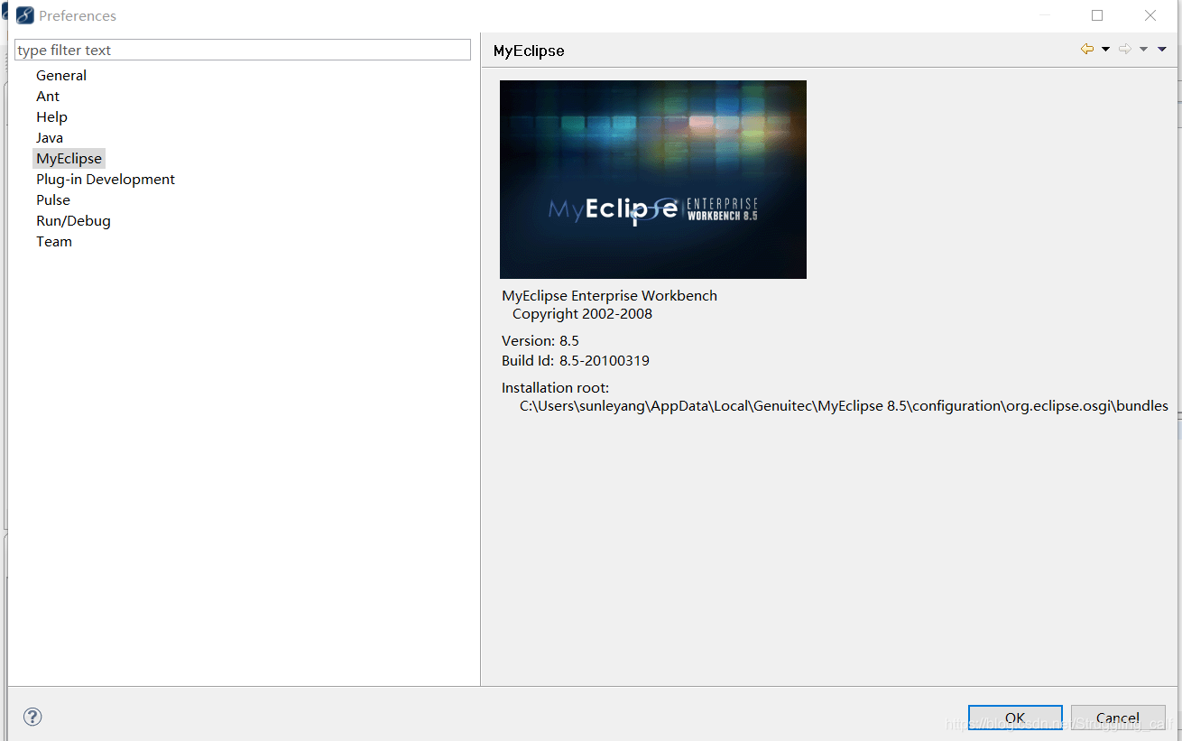The height and width of the screenshot is (741, 1182).
Task: Click the Build Id 8.5-20100319 text
Action: click(x=576, y=361)
